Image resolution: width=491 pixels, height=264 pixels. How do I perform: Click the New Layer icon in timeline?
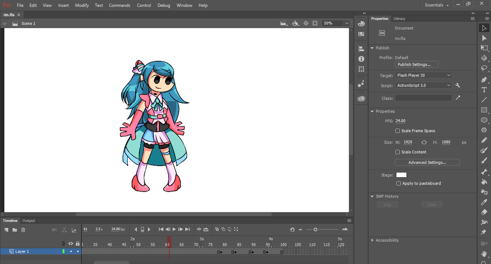click(6, 230)
